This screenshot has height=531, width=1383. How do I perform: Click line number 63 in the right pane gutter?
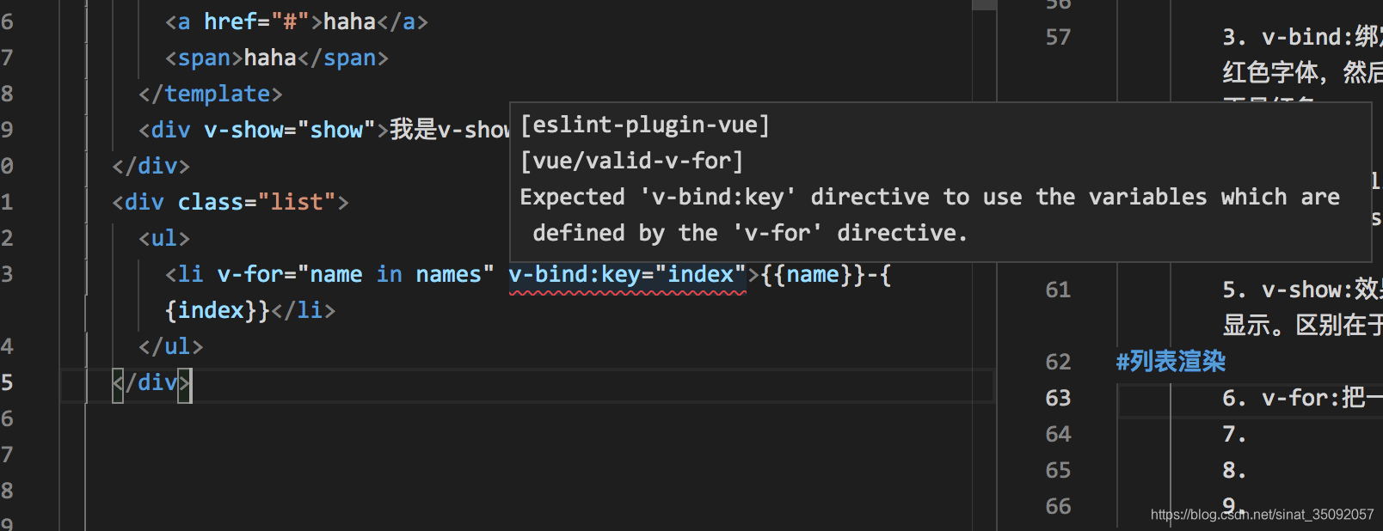click(1058, 398)
